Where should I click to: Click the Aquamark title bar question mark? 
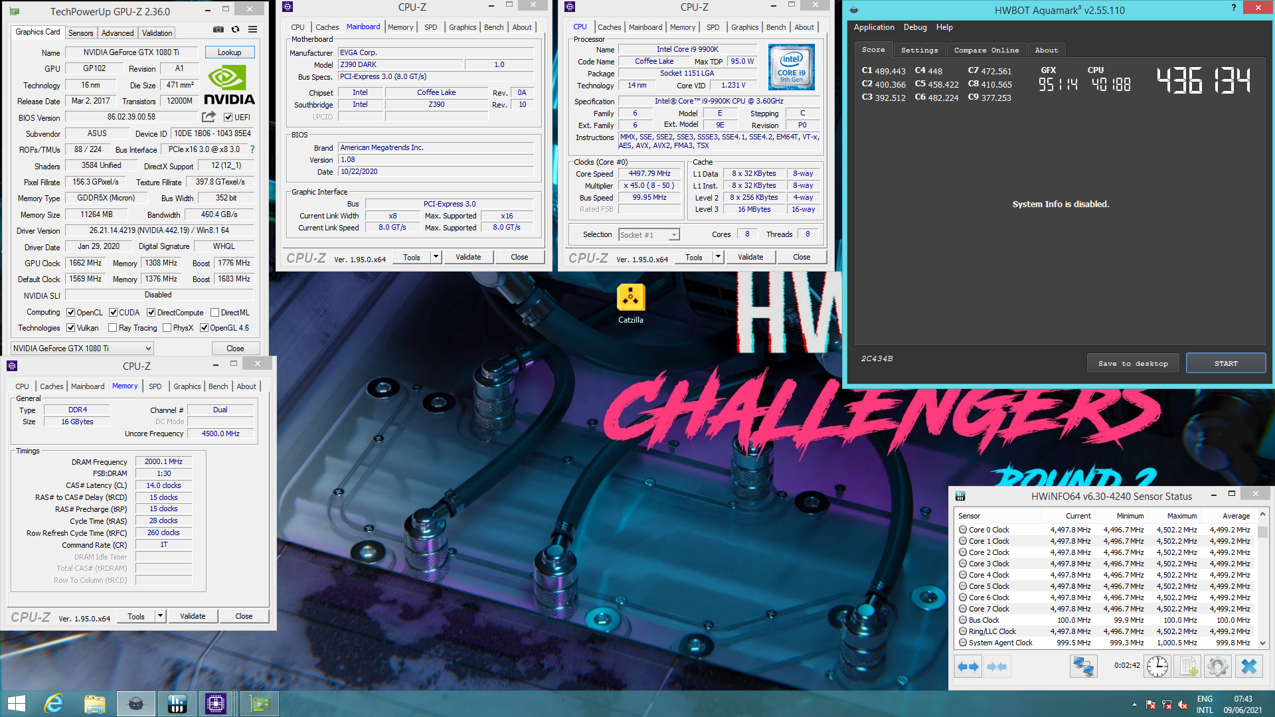[1234, 7]
